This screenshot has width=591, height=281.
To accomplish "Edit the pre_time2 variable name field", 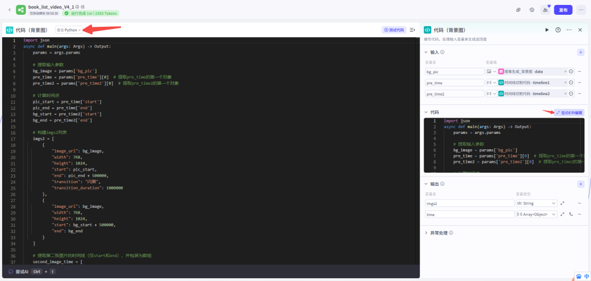I will [454, 94].
